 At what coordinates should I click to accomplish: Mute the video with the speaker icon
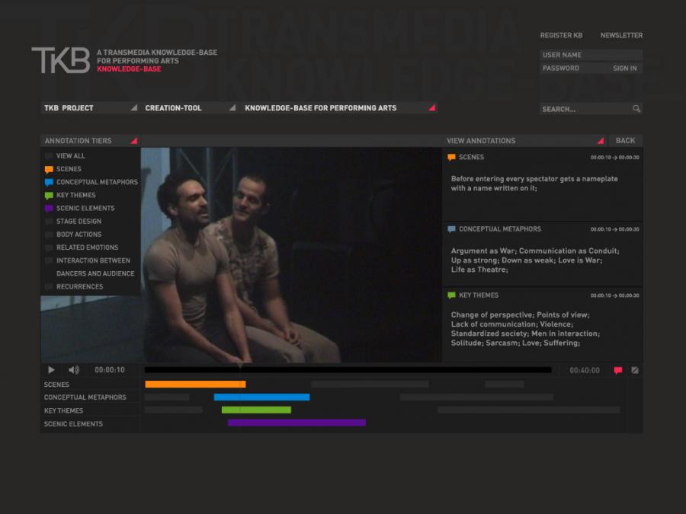click(74, 370)
